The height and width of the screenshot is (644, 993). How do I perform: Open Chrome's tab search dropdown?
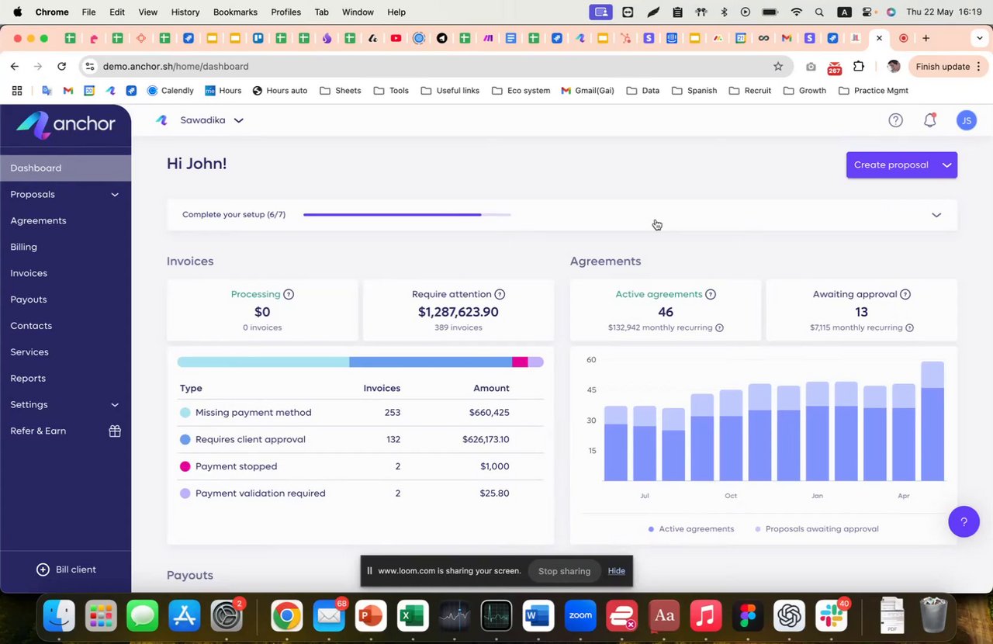click(980, 38)
